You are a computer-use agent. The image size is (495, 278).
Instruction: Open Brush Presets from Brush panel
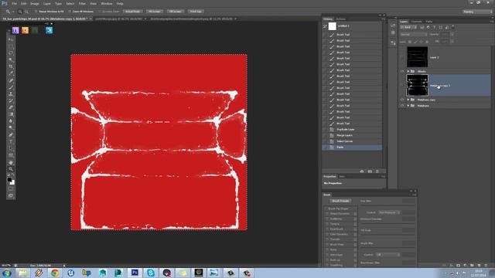[340, 201]
